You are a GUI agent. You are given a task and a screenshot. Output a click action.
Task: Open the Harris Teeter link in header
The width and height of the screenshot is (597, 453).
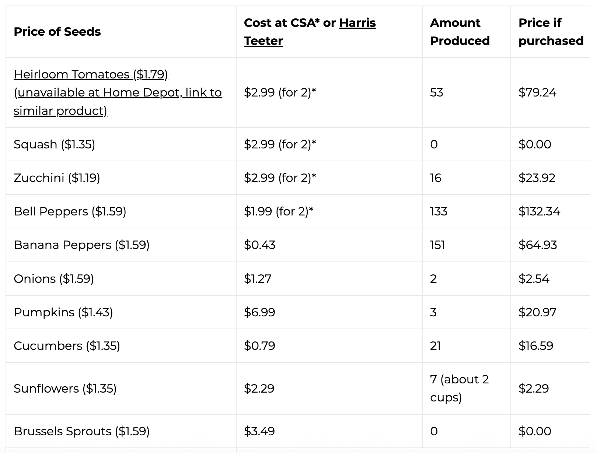(x=310, y=32)
